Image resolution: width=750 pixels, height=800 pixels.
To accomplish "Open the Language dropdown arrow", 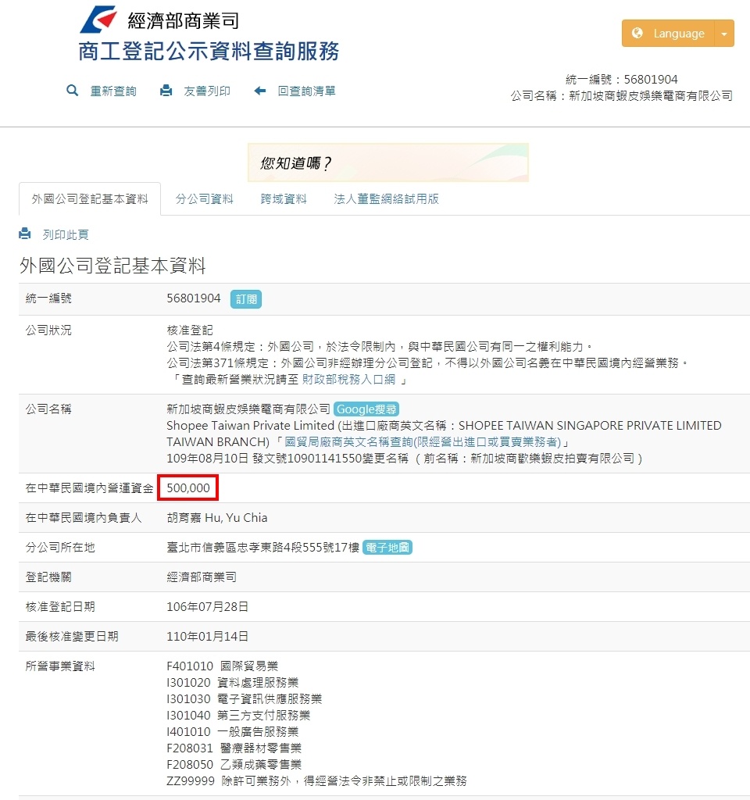I will point(724,34).
